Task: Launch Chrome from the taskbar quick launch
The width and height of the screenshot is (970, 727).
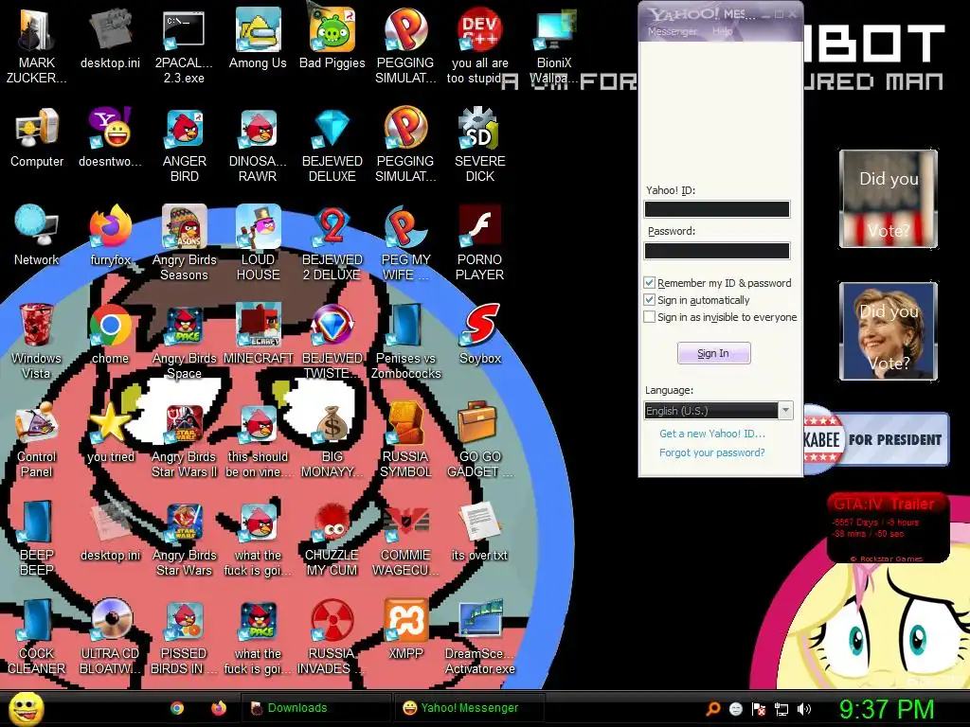Action: [177, 708]
